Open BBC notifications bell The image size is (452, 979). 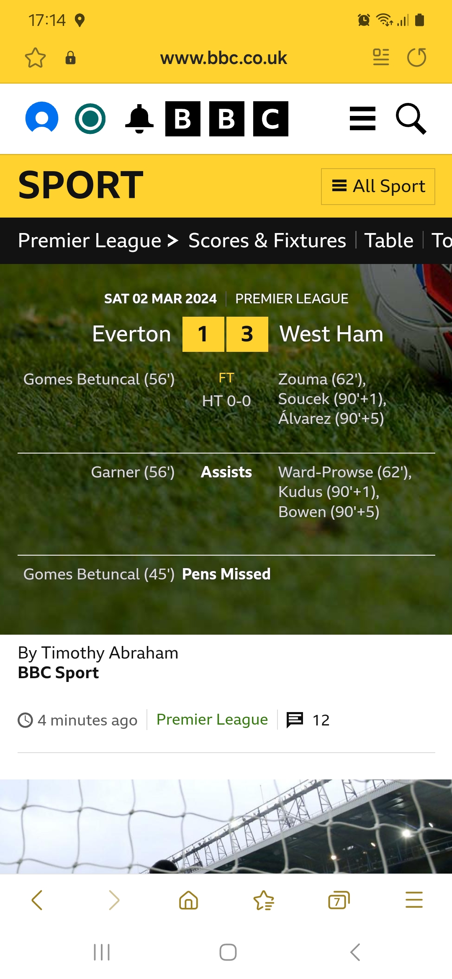click(x=139, y=119)
